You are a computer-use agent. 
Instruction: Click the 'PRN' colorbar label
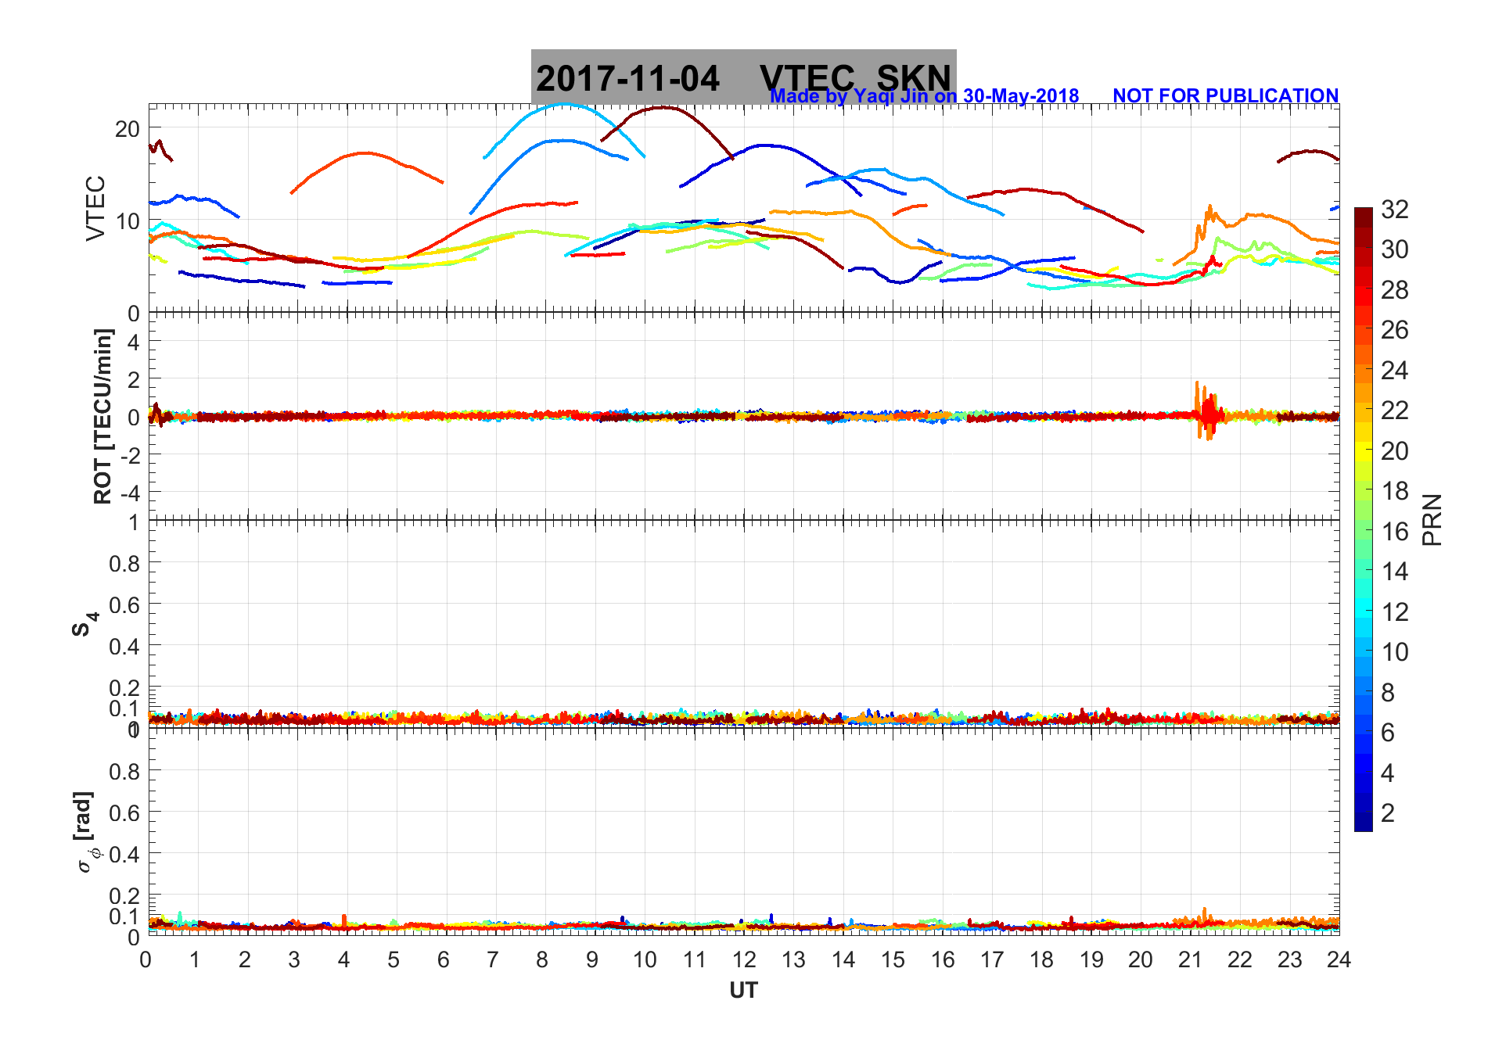click(x=1432, y=520)
